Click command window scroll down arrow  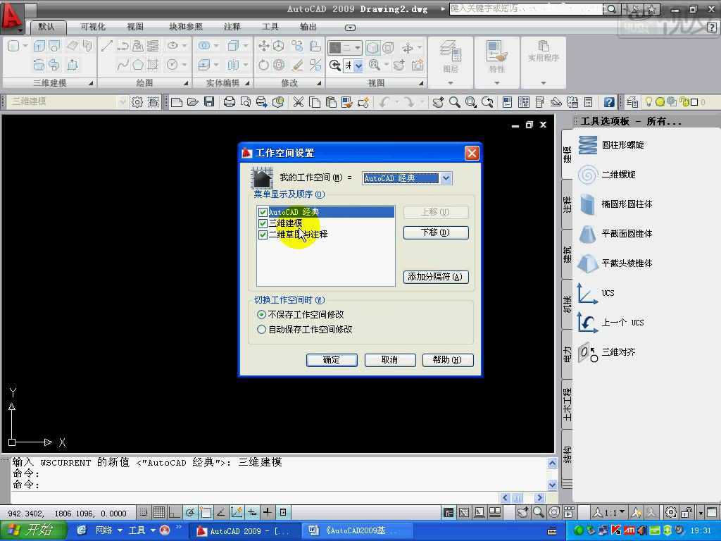click(x=552, y=485)
